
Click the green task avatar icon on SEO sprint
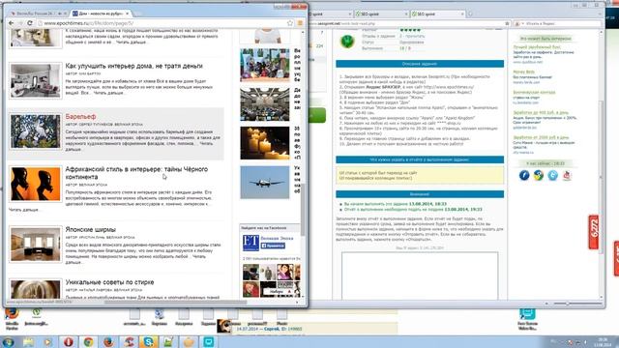point(347,41)
